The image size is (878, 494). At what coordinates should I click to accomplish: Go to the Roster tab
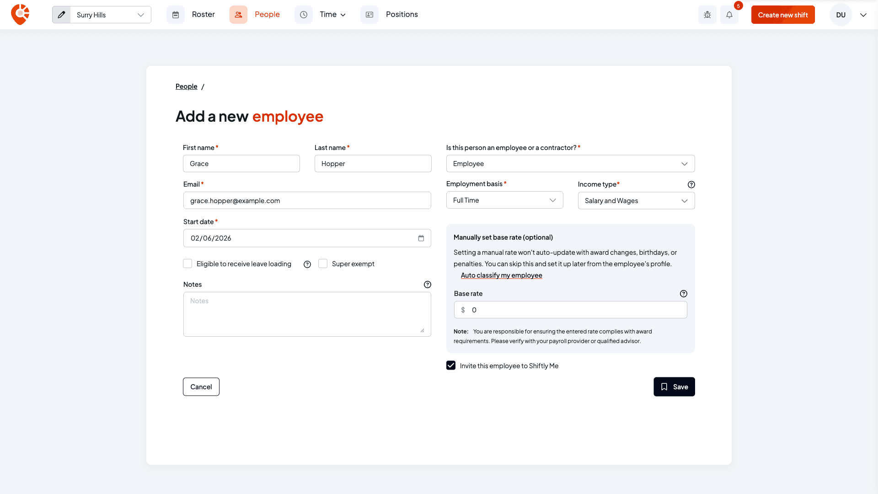tap(203, 15)
